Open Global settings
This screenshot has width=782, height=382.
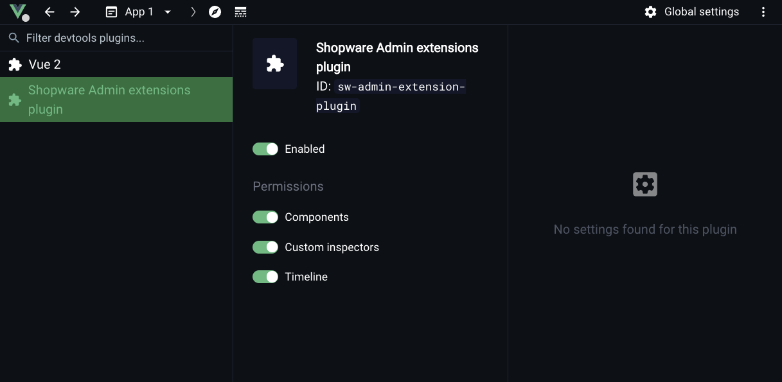(691, 12)
